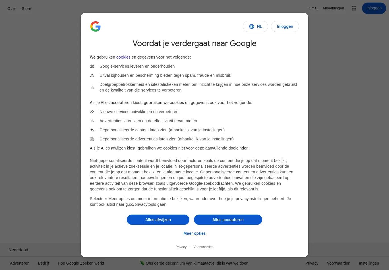Image resolution: width=389 pixels, height=270 pixels.
Task: Open Instellingen in page footer
Action: [x=369, y=263]
